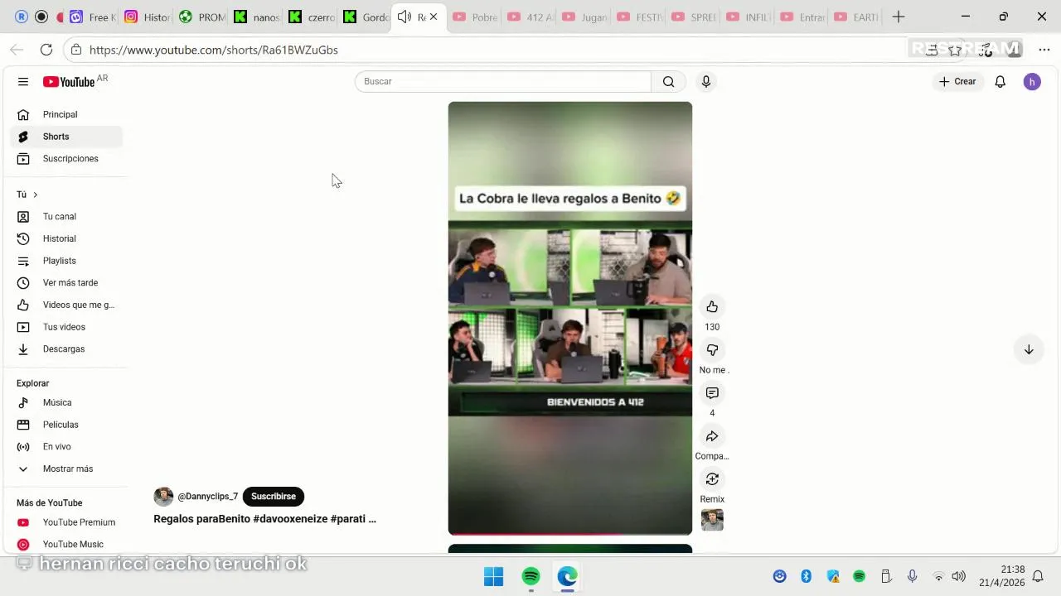Switch to the Free K tab

93,17
